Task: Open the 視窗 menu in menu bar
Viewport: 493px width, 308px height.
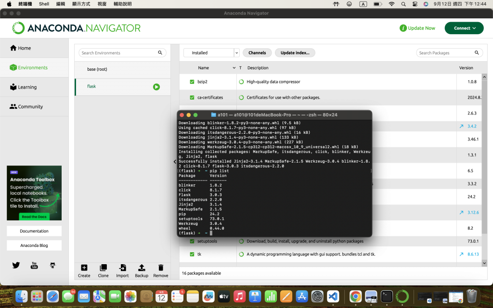Action: point(102,4)
